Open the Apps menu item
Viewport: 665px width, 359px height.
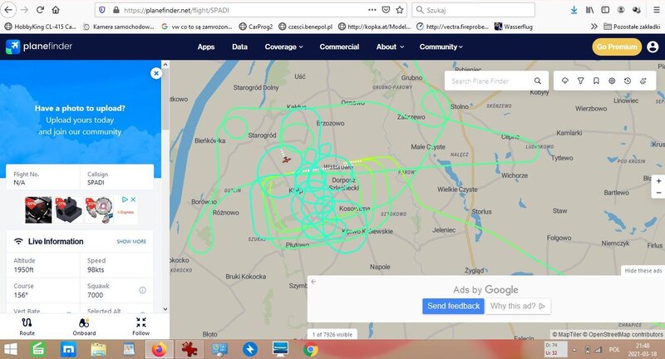(206, 47)
